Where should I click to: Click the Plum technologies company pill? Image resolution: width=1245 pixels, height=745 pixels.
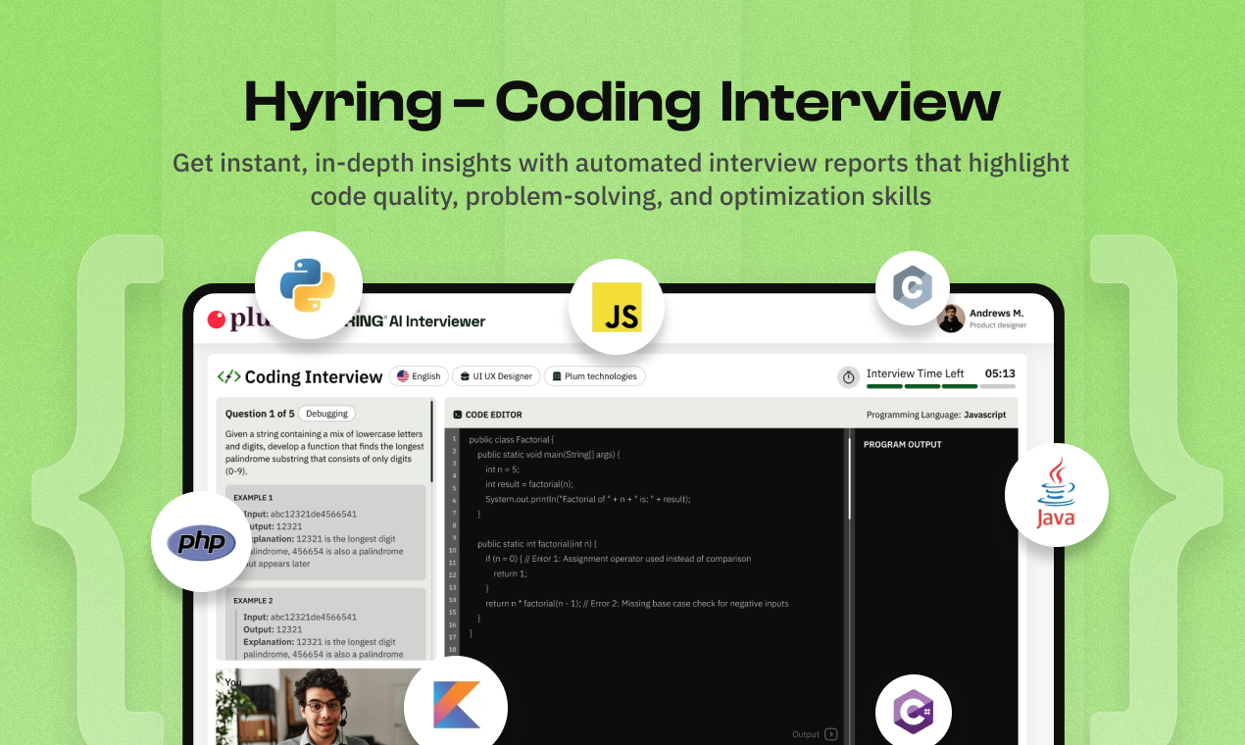(x=595, y=375)
